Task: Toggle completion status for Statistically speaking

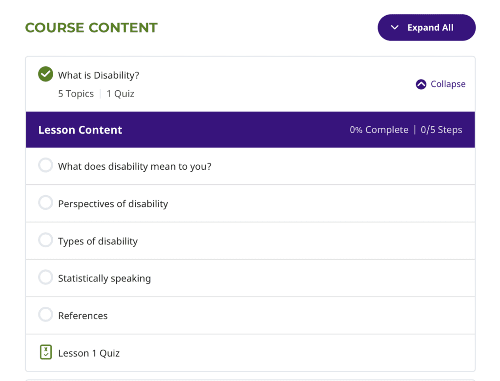Action: [x=45, y=277]
